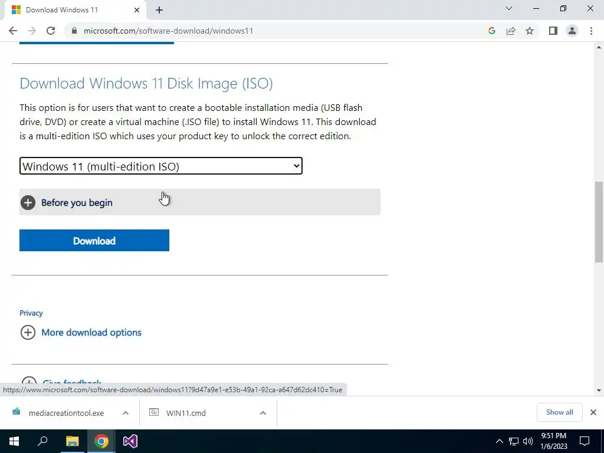
Task: Click scrollbar down arrow
Action: tap(599, 390)
